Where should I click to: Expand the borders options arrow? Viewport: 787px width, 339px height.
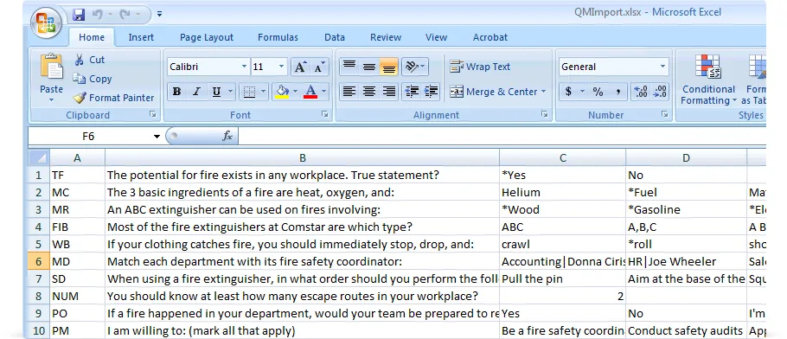[263, 92]
